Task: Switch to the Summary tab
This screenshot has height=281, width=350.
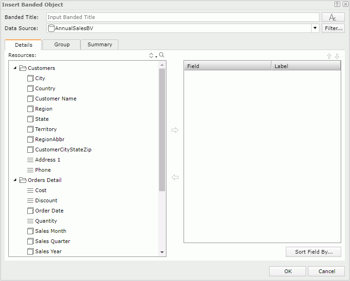Action: (99, 44)
